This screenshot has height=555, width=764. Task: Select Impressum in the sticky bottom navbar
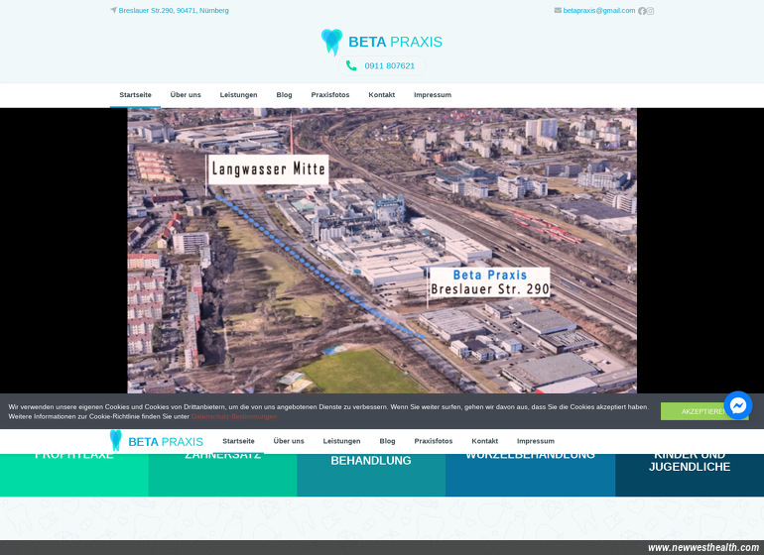536,441
